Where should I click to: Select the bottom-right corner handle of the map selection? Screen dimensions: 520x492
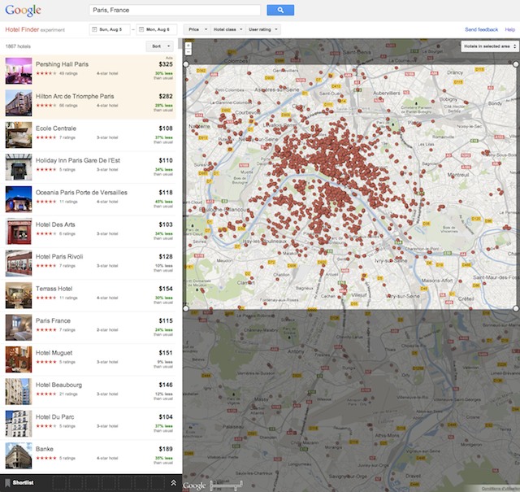tap(516, 308)
